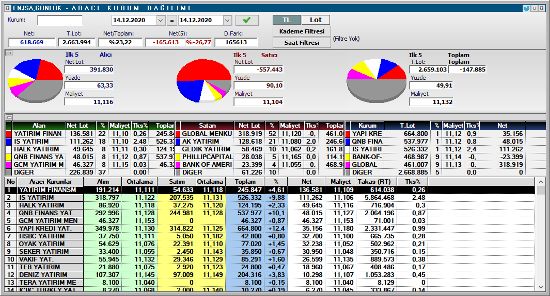Select the GCM YATIRIM MEN row
Viewport: 550px width, 296px height.
click(270, 220)
